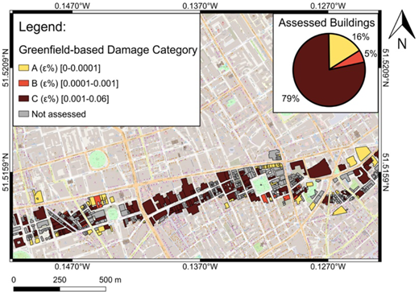This screenshot has height=292, width=419.
Task: Click the 'C (ε%) [0.001-0.06]' label
Action: (x=70, y=99)
